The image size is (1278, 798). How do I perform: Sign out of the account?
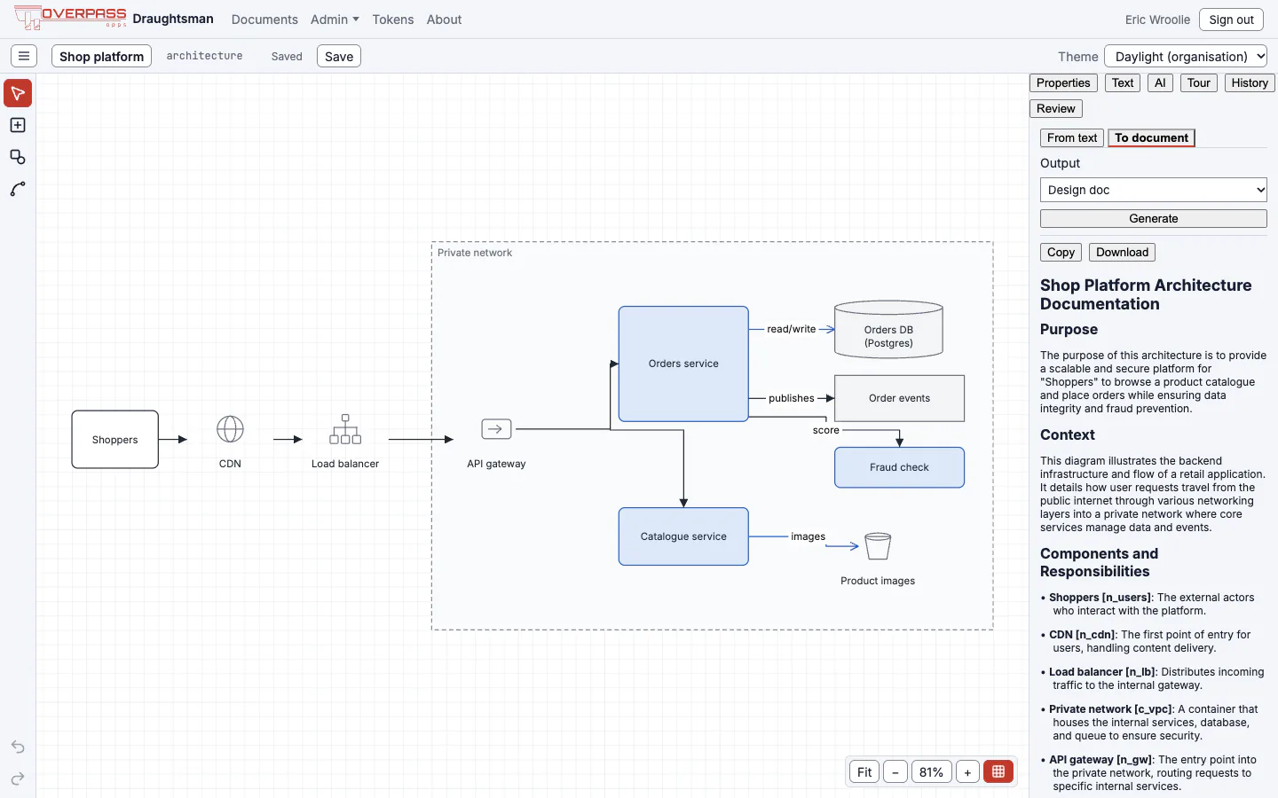coord(1231,20)
